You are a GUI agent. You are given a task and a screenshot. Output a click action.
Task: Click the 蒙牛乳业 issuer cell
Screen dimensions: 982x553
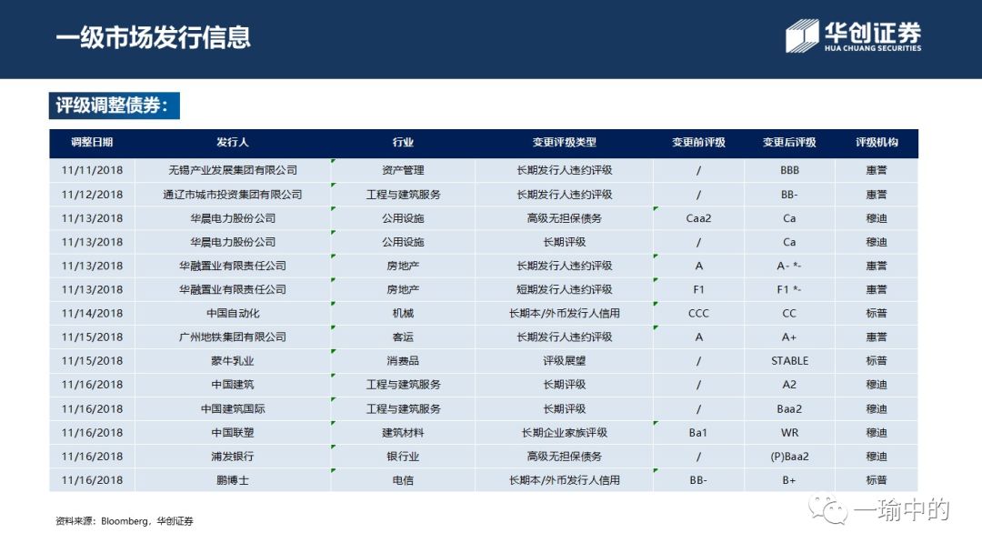(233, 361)
